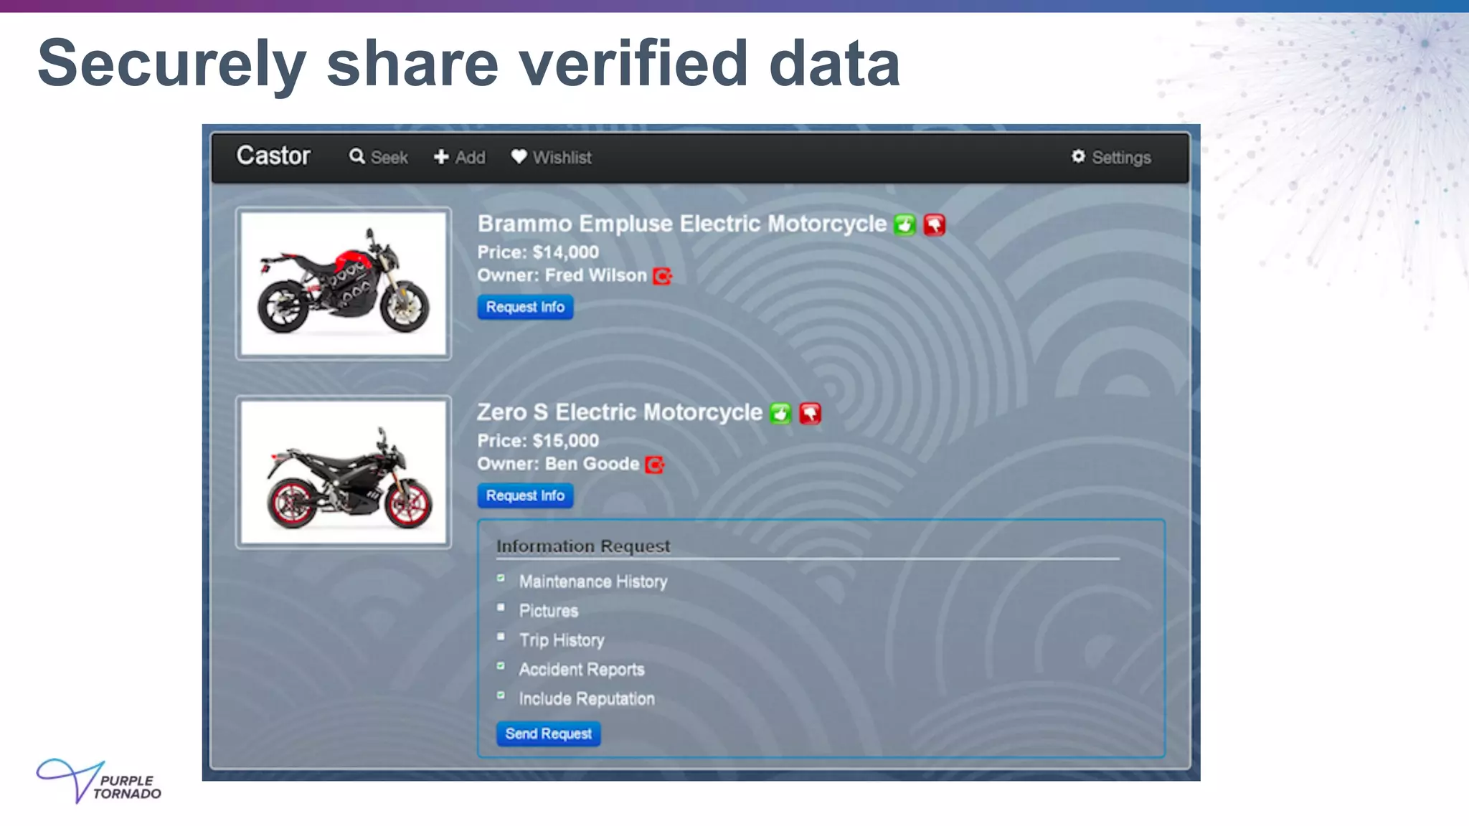This screenshot has width=1469, height=826.
Task: Click the Securely share verified data heading
Action: pyautogui.click(x=469, y=64)
